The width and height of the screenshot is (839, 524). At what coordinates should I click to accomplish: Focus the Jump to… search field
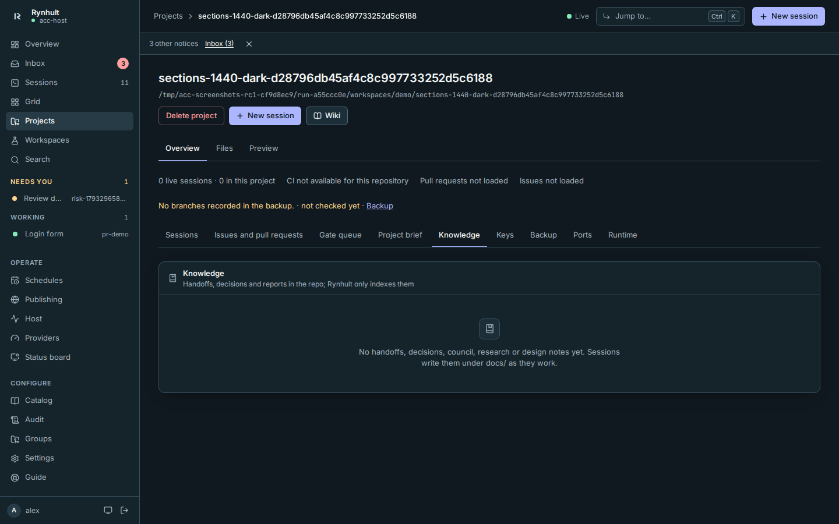[670, 16]
